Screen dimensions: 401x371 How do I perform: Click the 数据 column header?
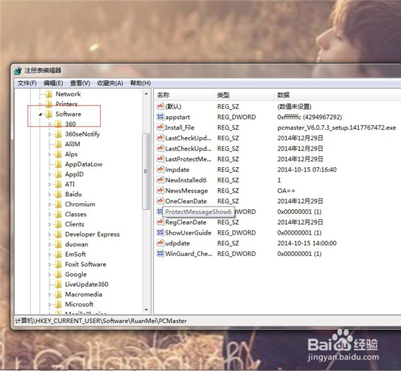(283, 96)
